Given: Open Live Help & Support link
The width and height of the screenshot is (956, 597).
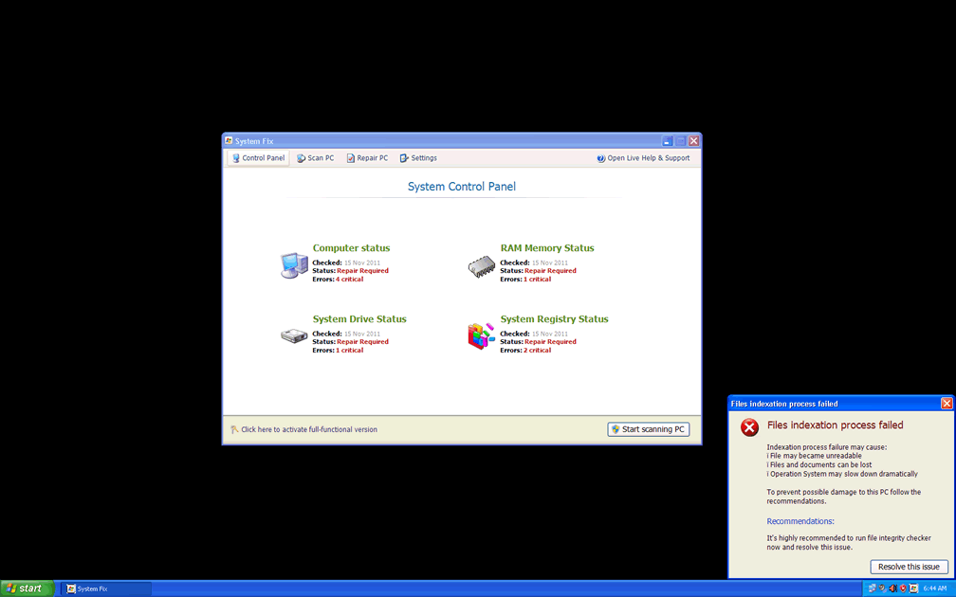Looking at the screenshot, I should (643, 158).
